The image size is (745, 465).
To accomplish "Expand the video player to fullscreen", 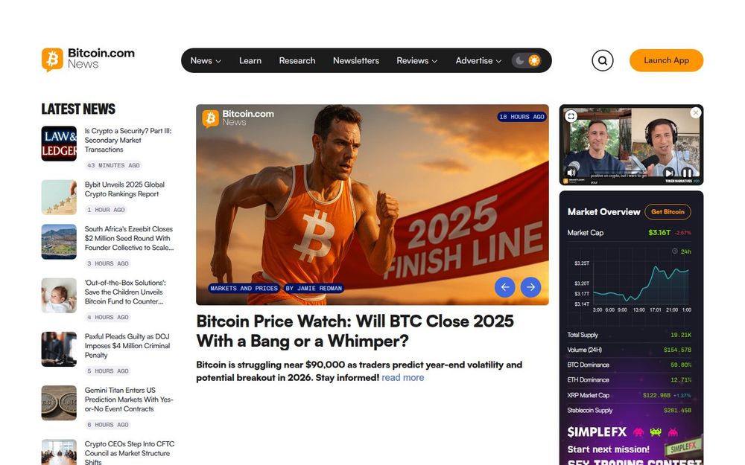I will [x=571, y=116].
